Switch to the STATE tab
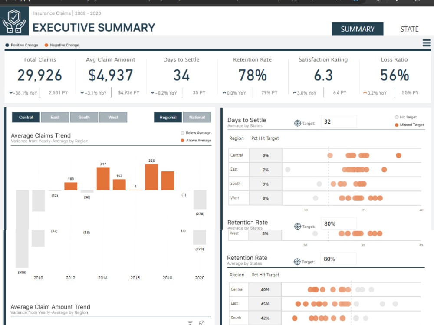This screenshot has width=434, height=325. 409,29
